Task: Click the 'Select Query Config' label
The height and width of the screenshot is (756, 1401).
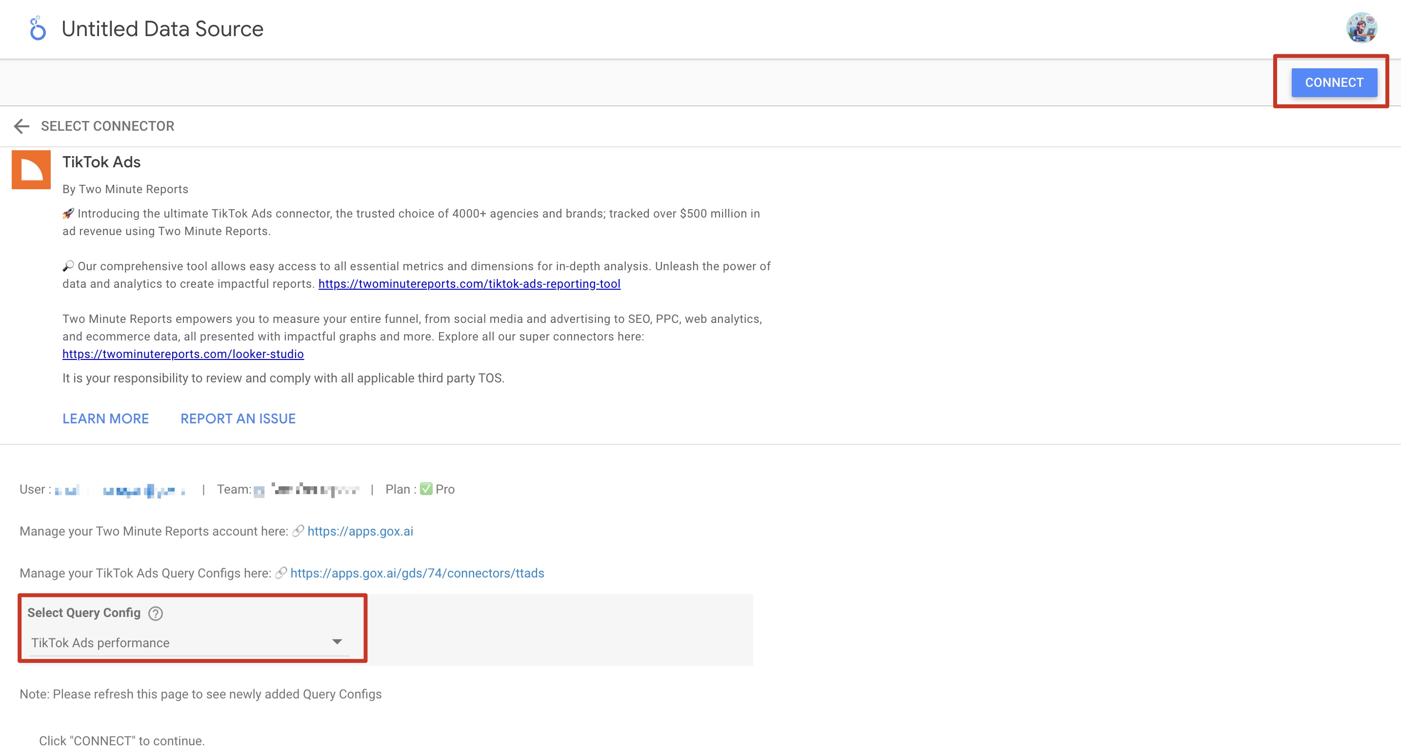Action: click(x=84, y=613)
